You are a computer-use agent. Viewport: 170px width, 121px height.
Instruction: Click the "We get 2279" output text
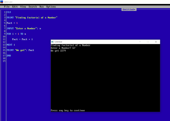[x=58, y=51]
